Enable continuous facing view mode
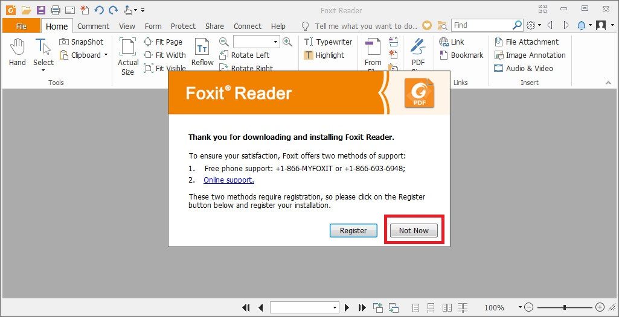Screen dimensions: 619x317 (463, 307)
